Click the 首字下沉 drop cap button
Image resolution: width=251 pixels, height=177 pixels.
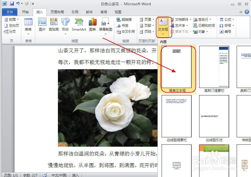pos(181,31)
